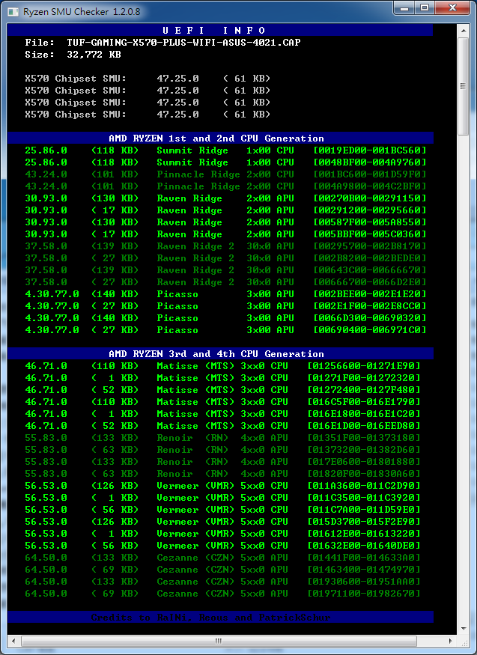Click the Raven Ridge row with address 00587F00-005A8550
Screen dimensions: 477x655
tap(225, 222)
